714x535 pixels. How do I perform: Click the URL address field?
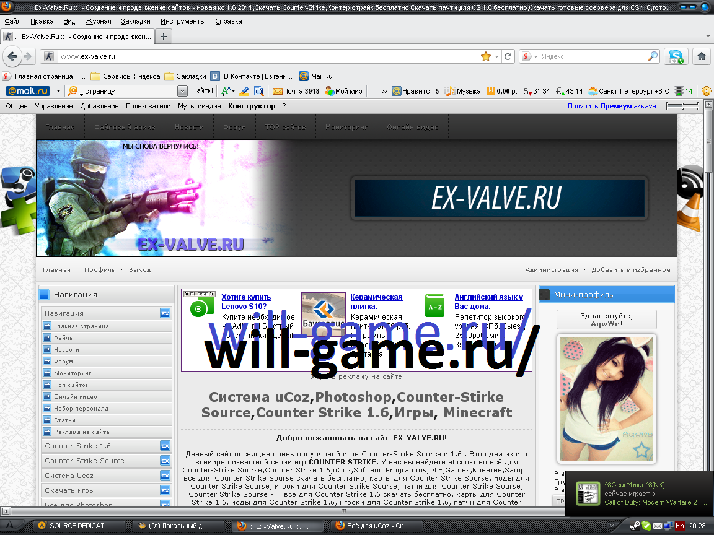click(268, 56)
